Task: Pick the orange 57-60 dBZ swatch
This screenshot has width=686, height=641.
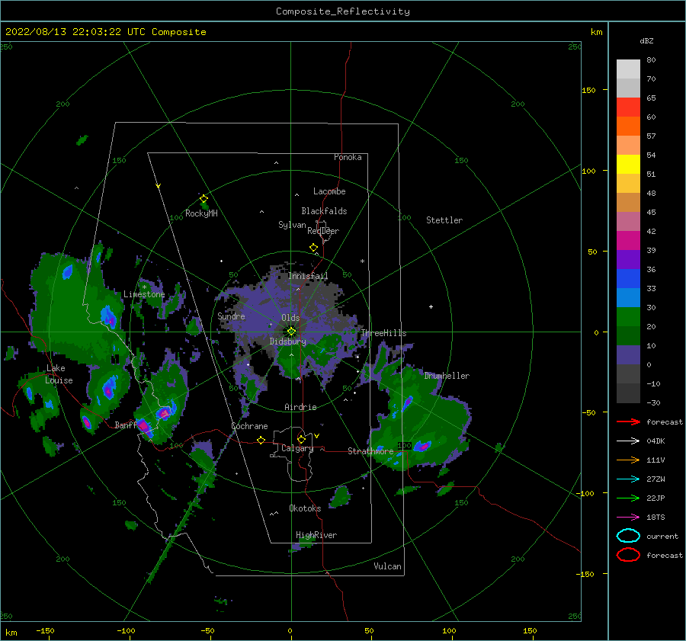Action: tap(628, 126)
